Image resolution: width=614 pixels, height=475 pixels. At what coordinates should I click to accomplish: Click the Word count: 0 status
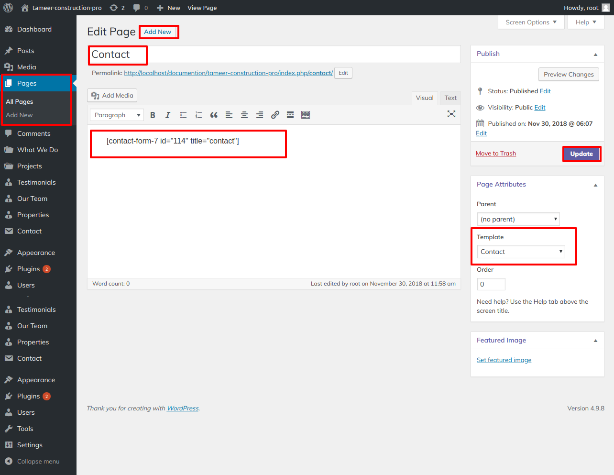111,284
